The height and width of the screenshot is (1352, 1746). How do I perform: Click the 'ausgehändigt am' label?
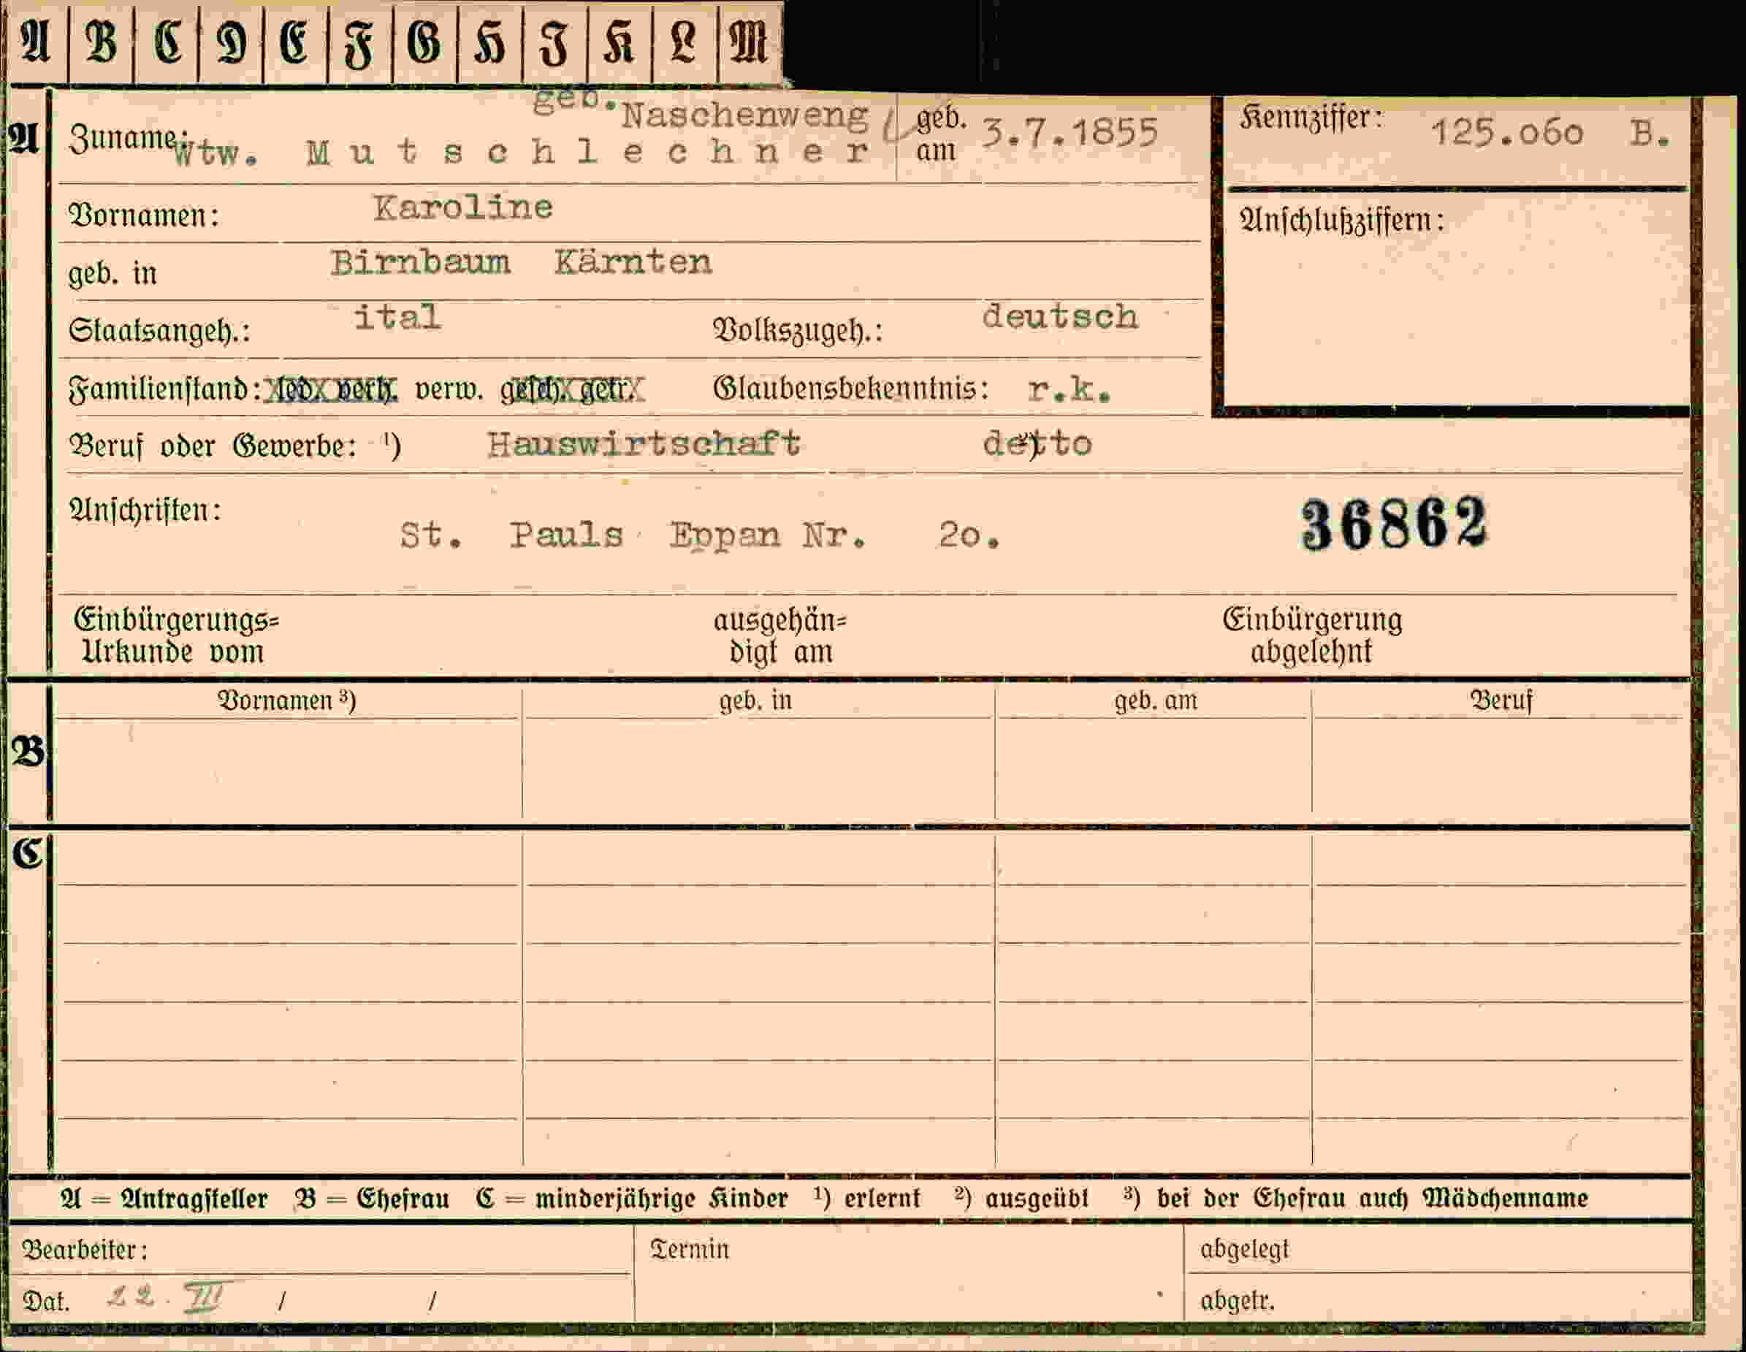tap(780, 635)
